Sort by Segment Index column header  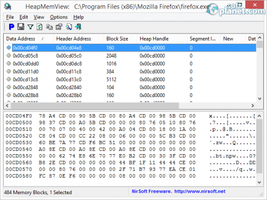click(204, 39)
